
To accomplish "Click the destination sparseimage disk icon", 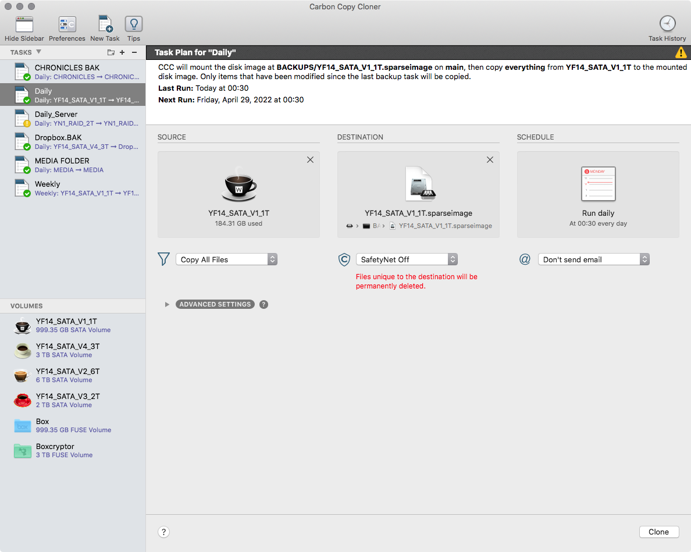I will coord(420,184).
